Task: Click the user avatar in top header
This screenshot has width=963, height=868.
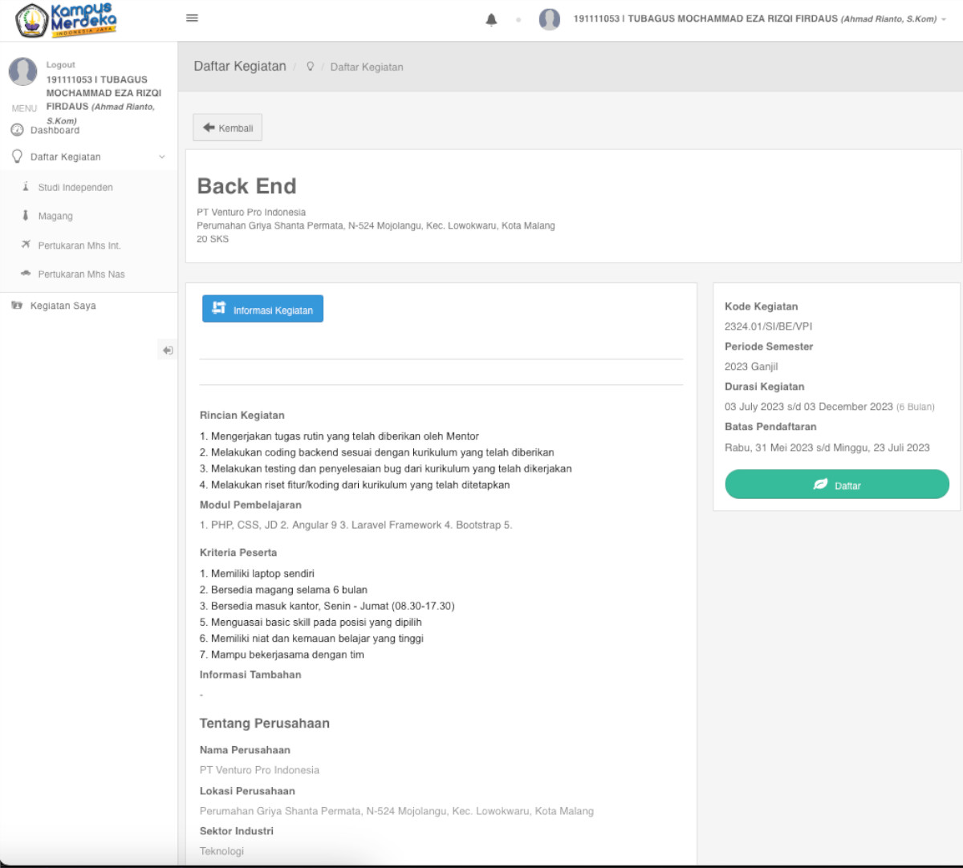Action: pyautogui.click(x=549, y=19)
